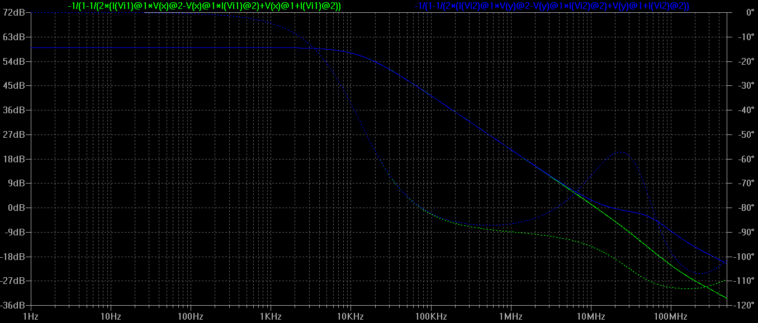The width and height of the screenshot is (758, 323).
Task: Click the 10MHz frequency axis label
Action: click(590, 317)
